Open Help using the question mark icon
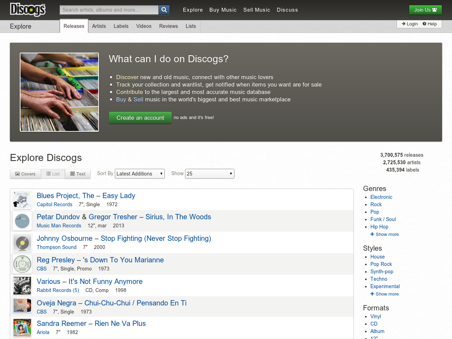Screen dimensions: 452x339 coord(425,24)
